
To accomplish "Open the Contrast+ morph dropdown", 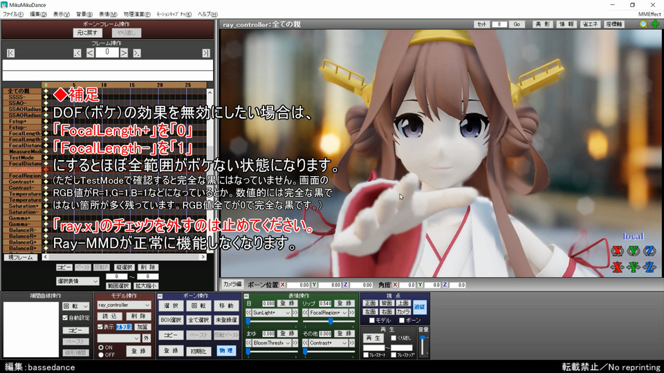I will point(328,343).
